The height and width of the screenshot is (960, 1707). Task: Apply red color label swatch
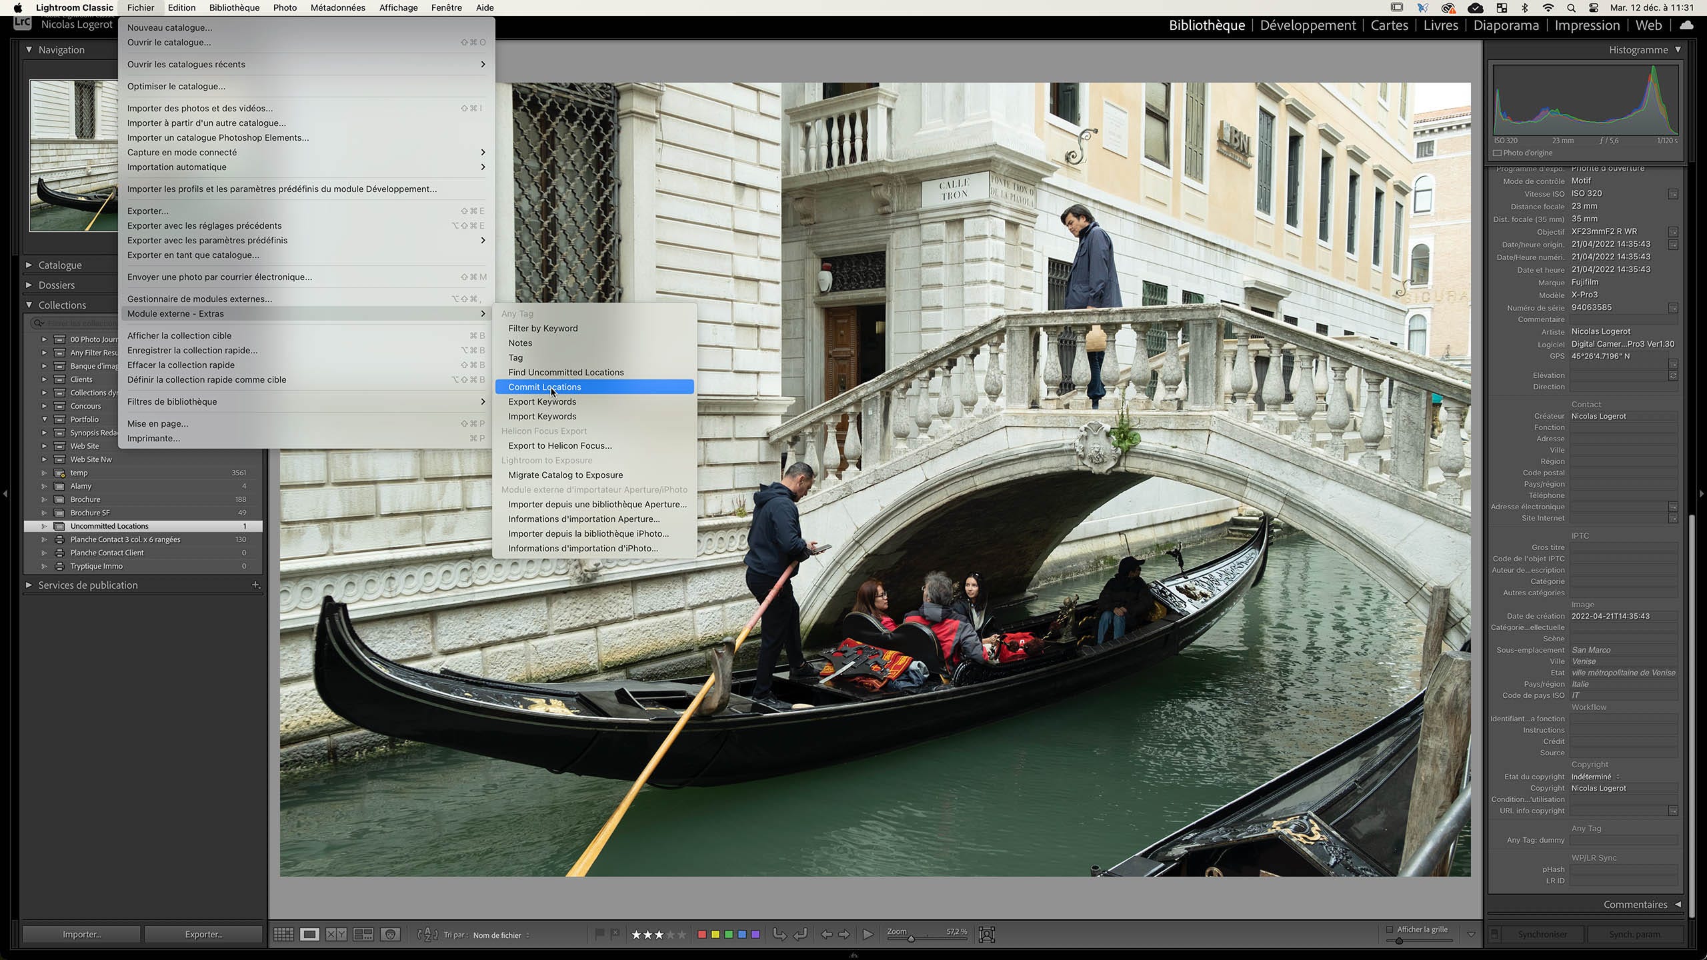point(701,935)
